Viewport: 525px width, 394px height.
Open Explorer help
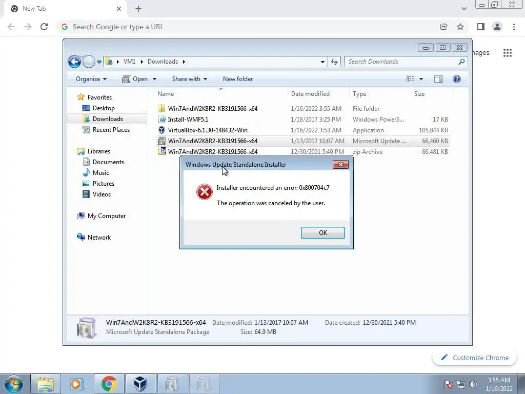click(x=457, y=79)
